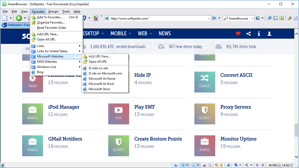Screen dimensions: 299x168
Task: Expand the address bar URL history dropdown
Action: click(x=209, y=19)
